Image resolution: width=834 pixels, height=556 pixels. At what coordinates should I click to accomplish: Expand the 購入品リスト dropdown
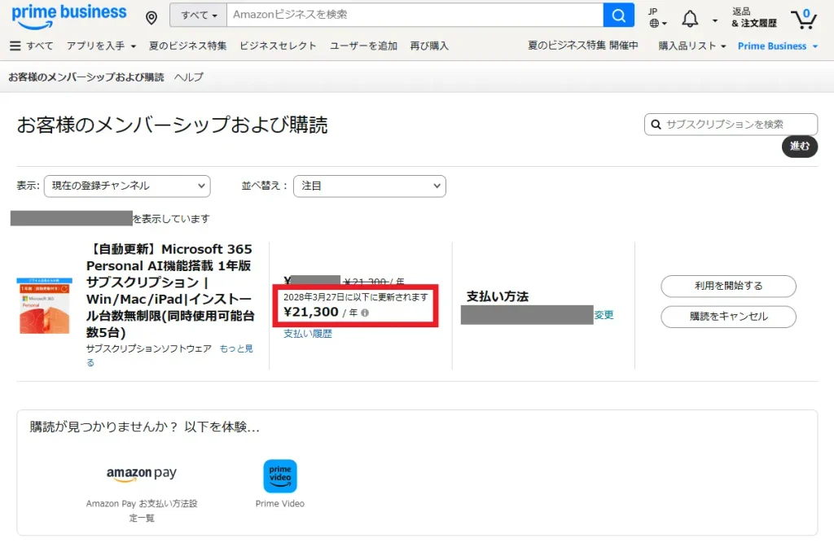(x=692, y=46)
